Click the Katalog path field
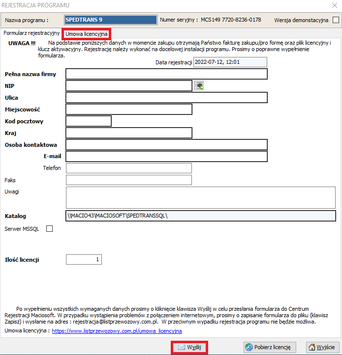342x355 pixels. (201, 216)
